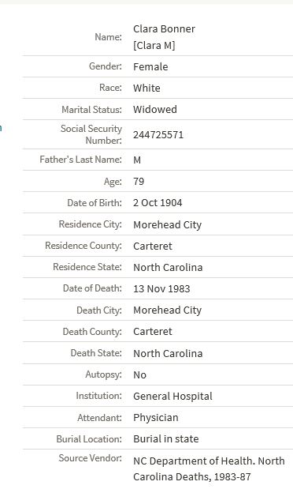Screen dimensions: 293x489
Task: Select Death City value Morehead City
Action: tap(167, 310)
